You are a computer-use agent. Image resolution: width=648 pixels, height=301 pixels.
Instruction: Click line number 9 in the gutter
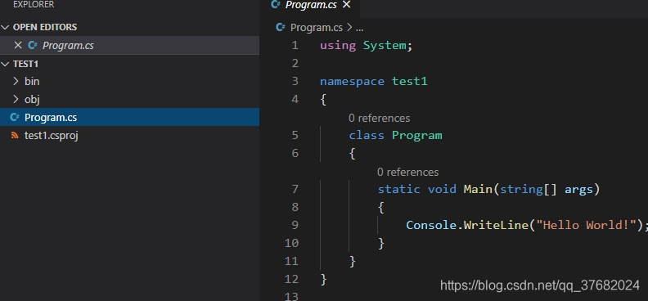coord(295,225)
